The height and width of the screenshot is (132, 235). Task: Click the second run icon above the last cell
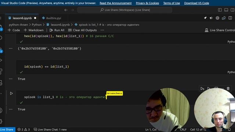(209, 88)
